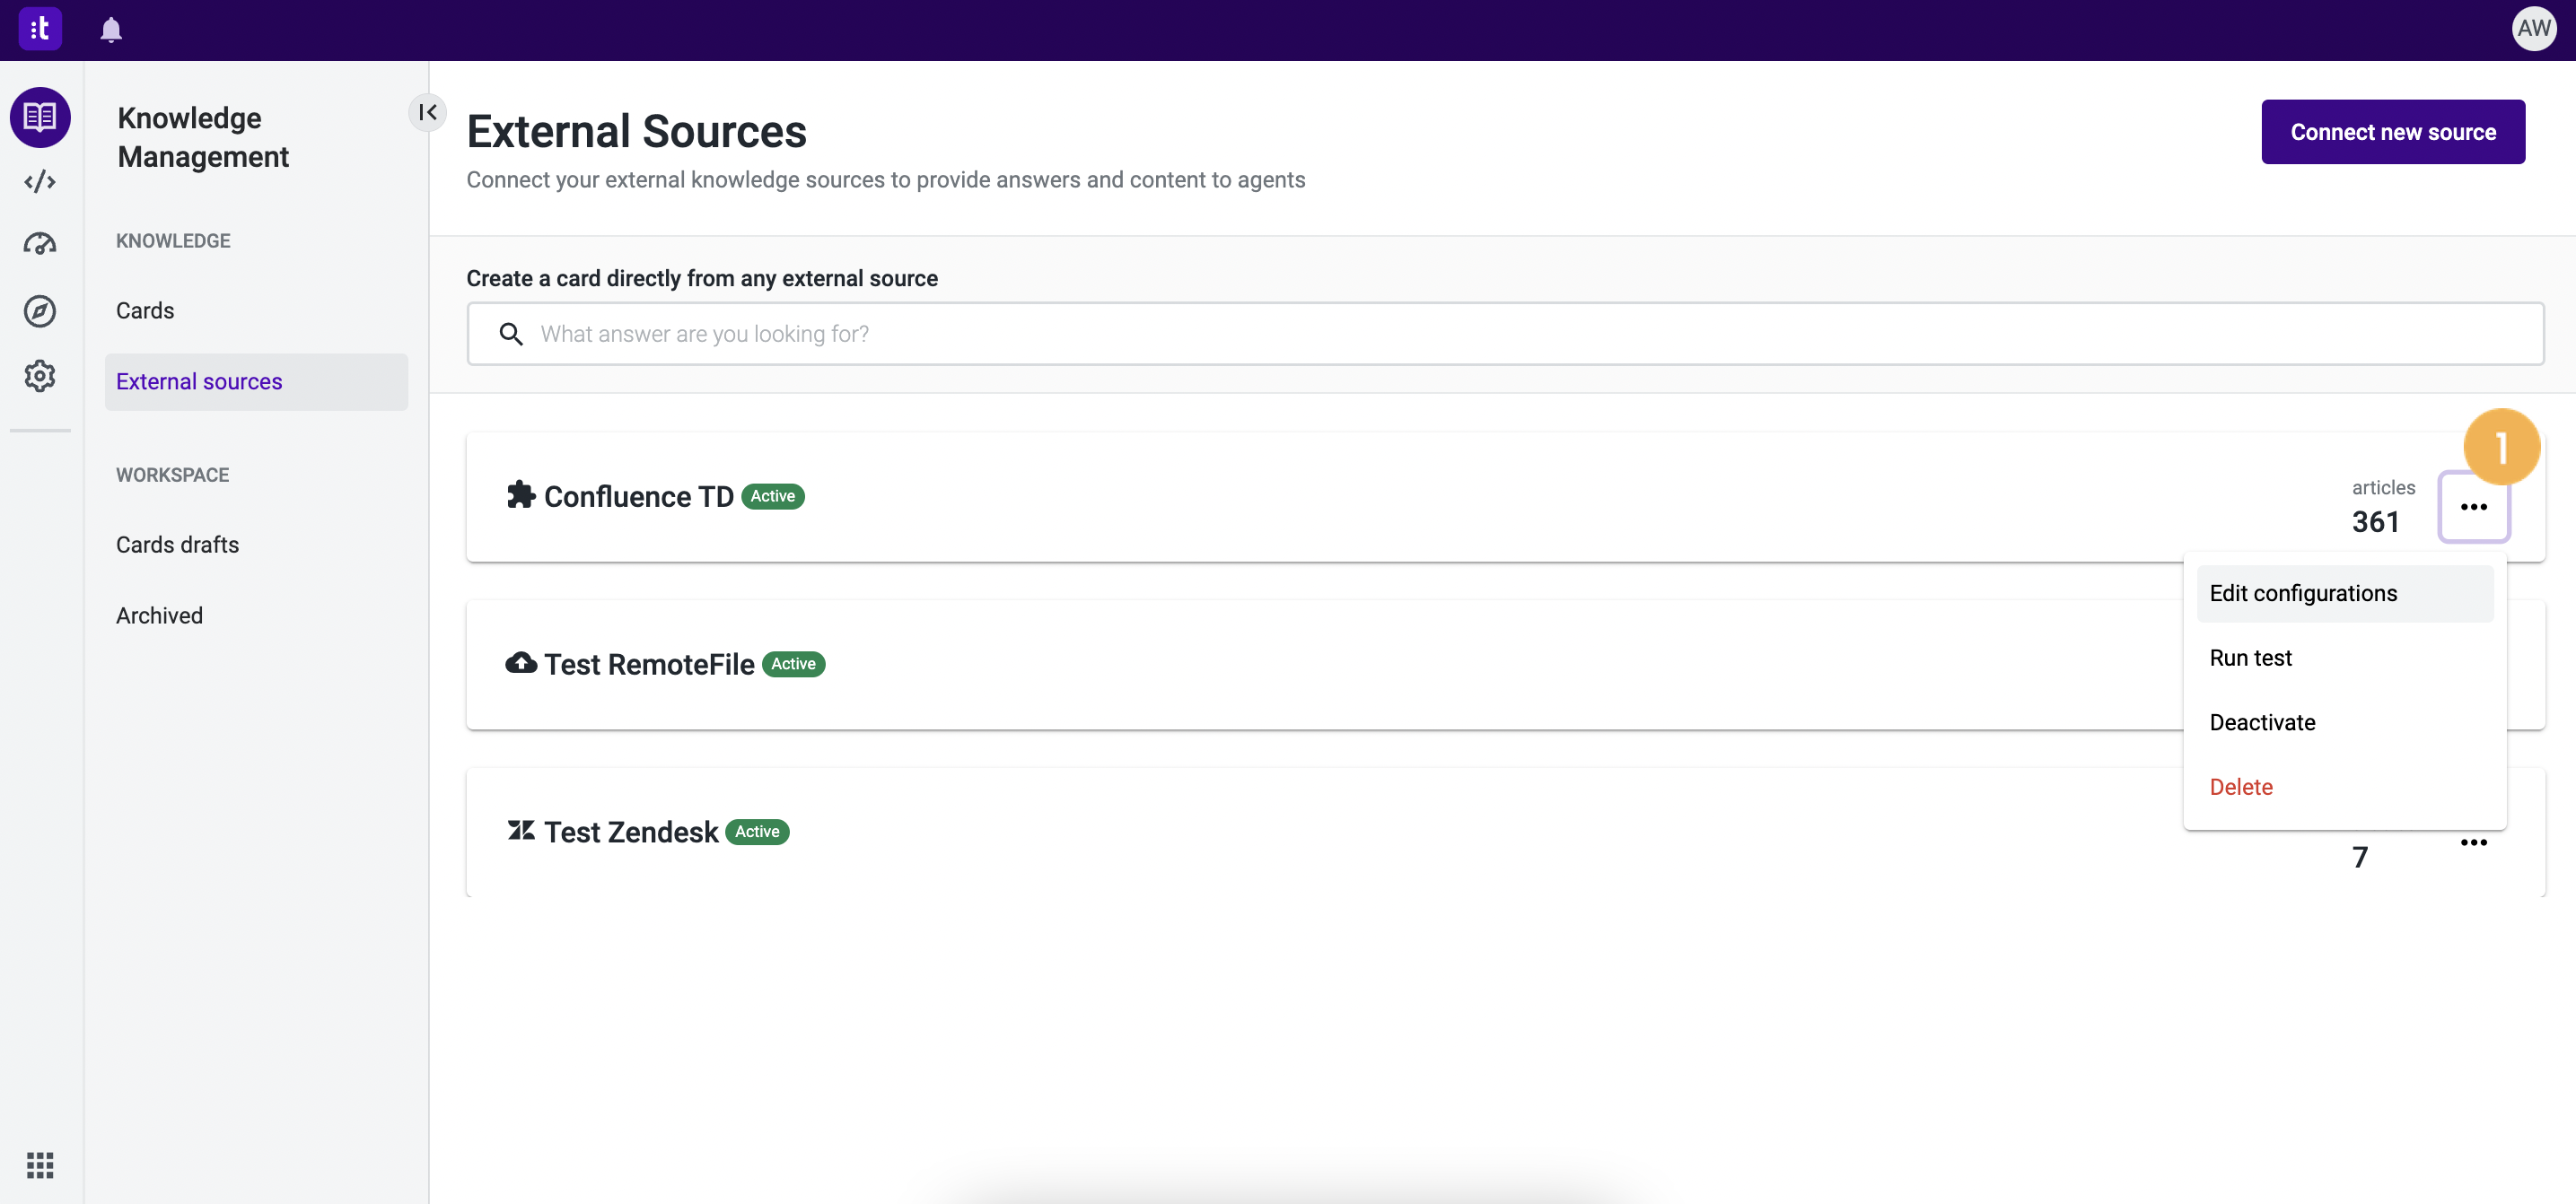Screen dimensions: 2576x1204
Task: Open three-dot menu for Test Zendesk
Action: [2474, 843]
